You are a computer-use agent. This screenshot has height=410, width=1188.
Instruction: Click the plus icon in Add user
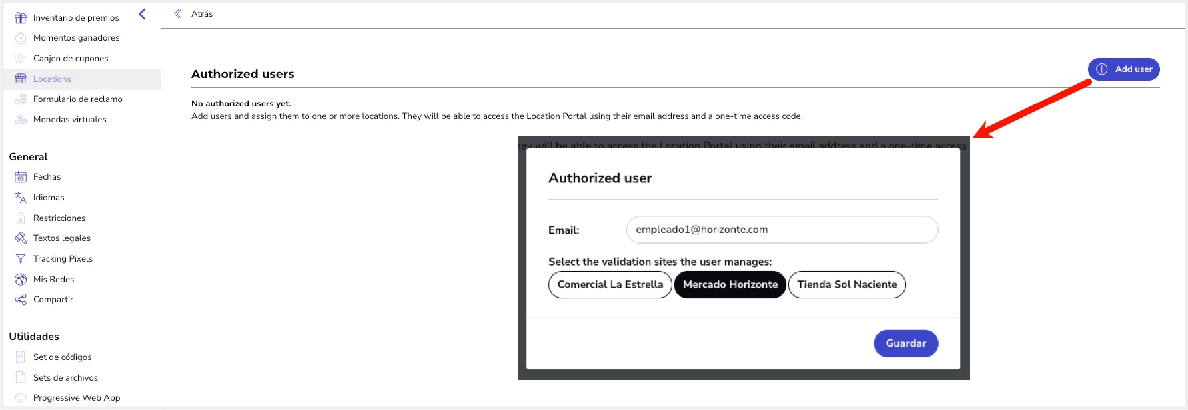tap(1102, 69)
